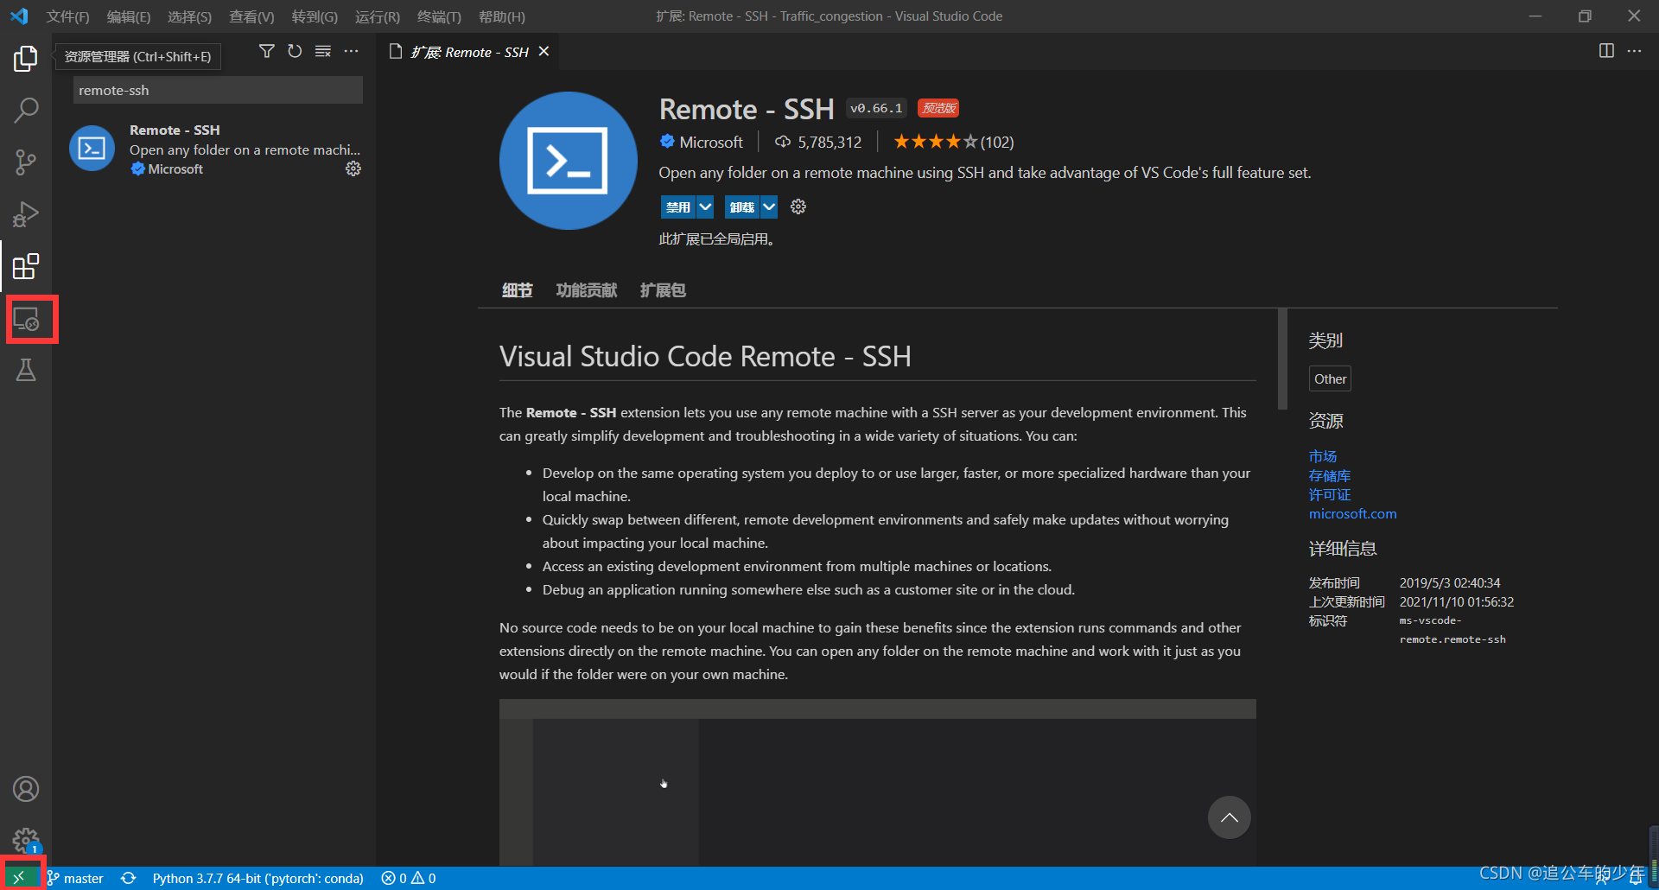
Task: Open the 查看(V) menu
Action: (251, 16)
